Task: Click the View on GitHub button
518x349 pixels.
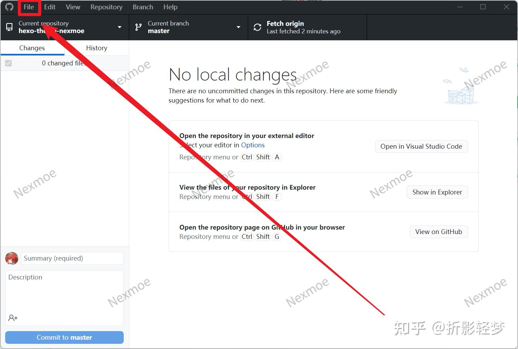Action: pos(438,232)
